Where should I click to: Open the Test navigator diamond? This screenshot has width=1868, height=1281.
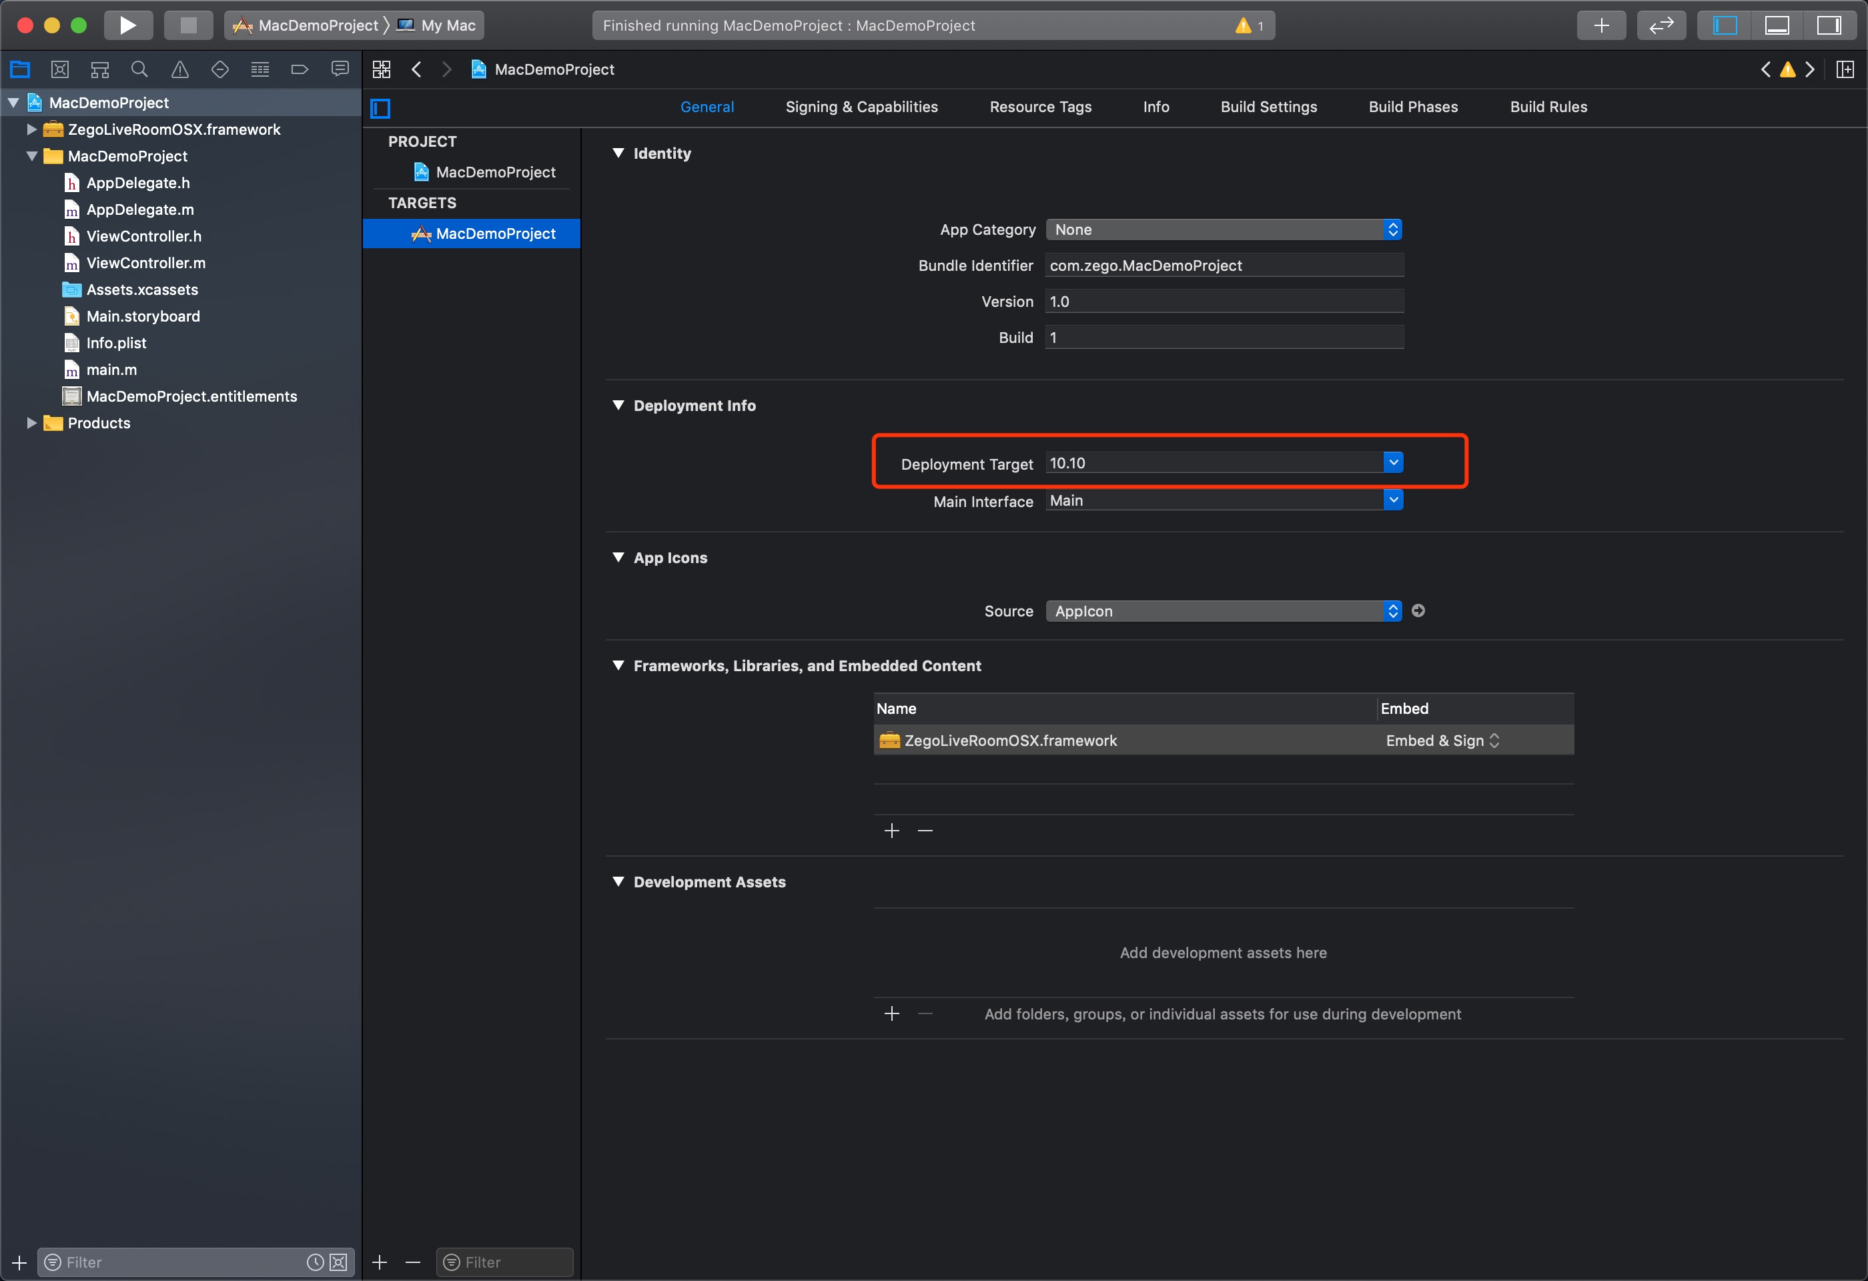pyautogui.click(x=219, y=69)
